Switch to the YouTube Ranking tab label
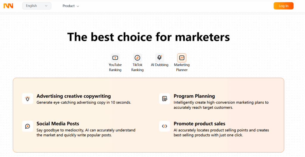The height and width of the screenshot is (157, 305). click(115, 67)
